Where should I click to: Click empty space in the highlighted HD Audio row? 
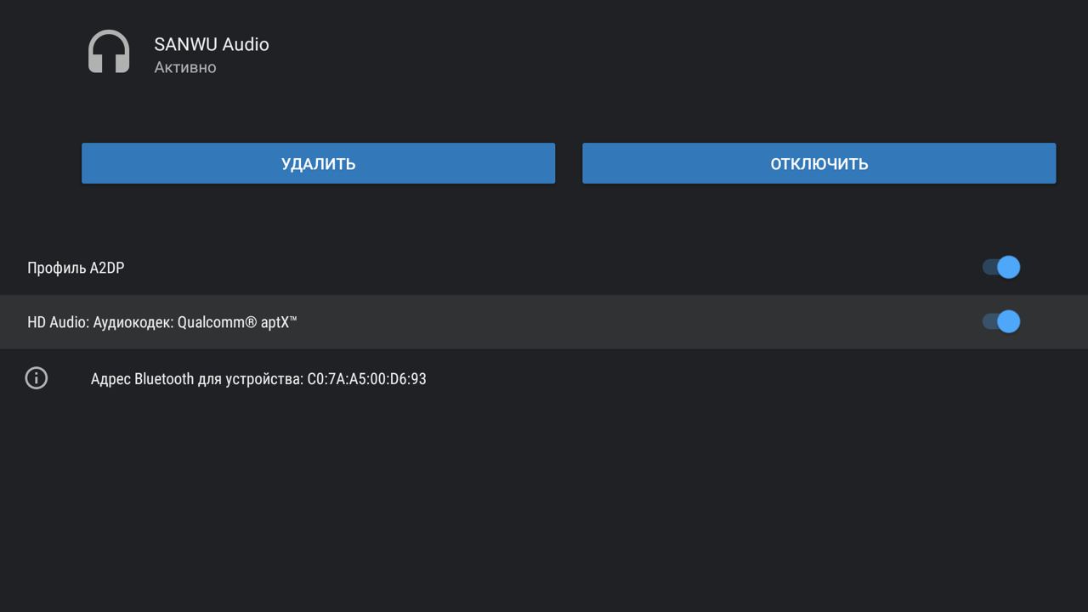click(637, 322)
